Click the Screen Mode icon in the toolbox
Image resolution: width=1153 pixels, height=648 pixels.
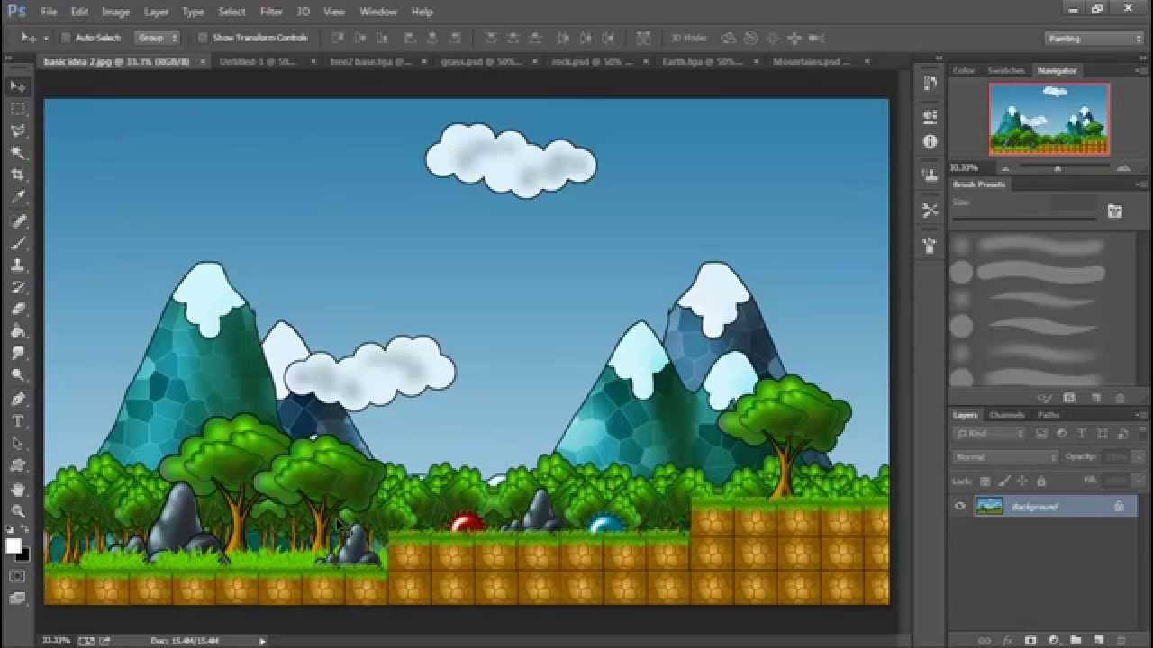(x=18, y=597)
